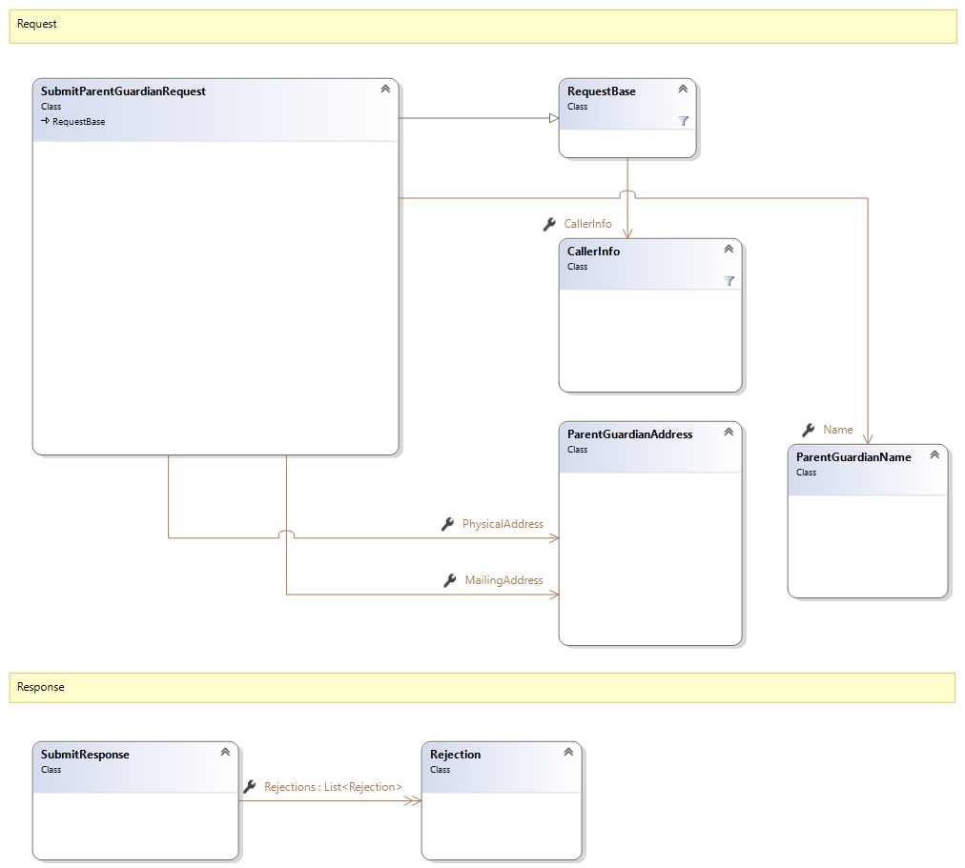Collapse the ParentGuardianAddress class chevron

(729, 432)
